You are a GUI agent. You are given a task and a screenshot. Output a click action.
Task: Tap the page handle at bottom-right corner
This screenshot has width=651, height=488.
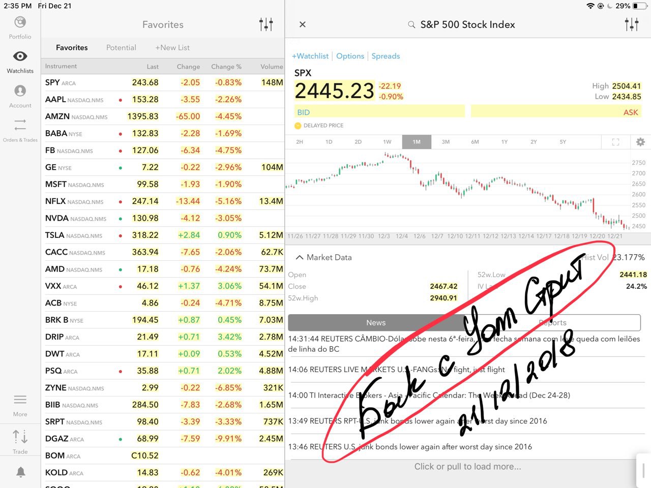644,470
